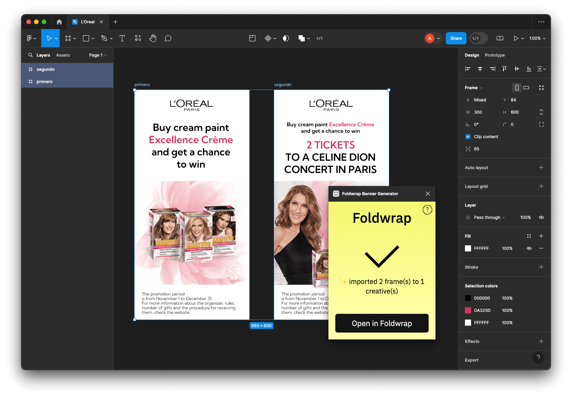Click the DA325D pink color swatch
The image size is (572, 398).
(468, 310)
